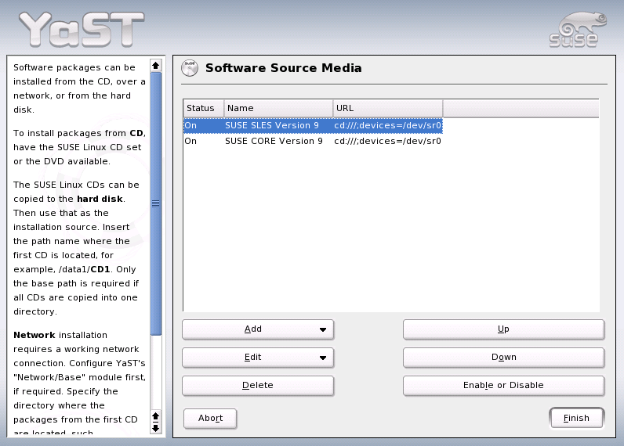
Task: Click the SUSE chameleon logo icon
Action: click(574, 29)
